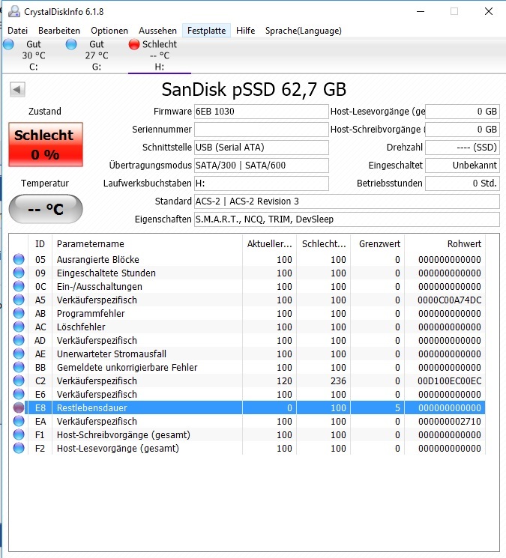Click Gemeldete unkorrigierbare Fehler parameter name
Screen dimensions: 506x558
pyautogui.click(x=127, y=367)
